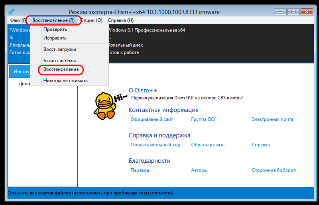Select Восст. загрузки menu entry
This screenshot has width=319, height=205.
(x=69, y=49)
